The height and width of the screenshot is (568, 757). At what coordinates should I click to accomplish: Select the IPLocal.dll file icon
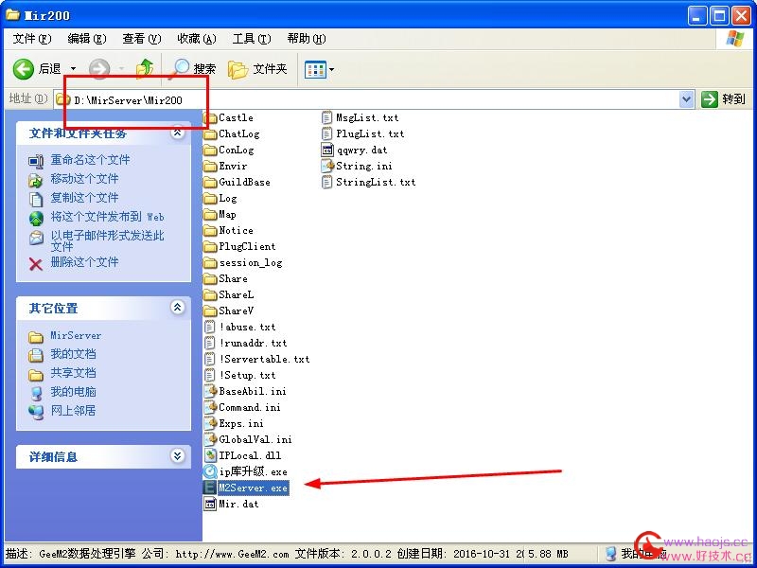(x=210, y=455)
